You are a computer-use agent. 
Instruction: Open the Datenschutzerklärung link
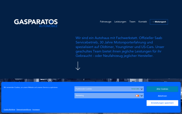[x=24, y=109]
